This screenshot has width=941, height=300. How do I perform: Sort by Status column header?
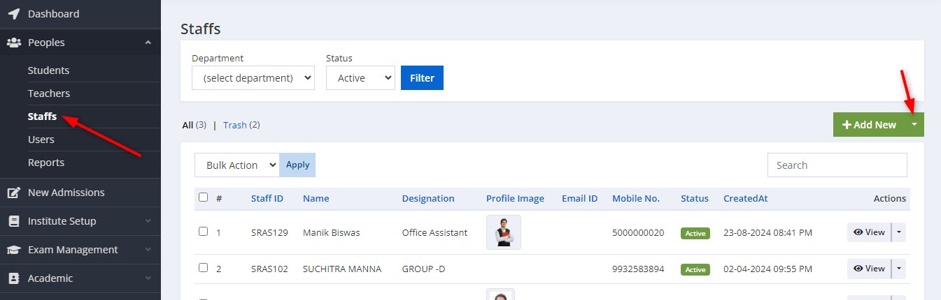695,198
